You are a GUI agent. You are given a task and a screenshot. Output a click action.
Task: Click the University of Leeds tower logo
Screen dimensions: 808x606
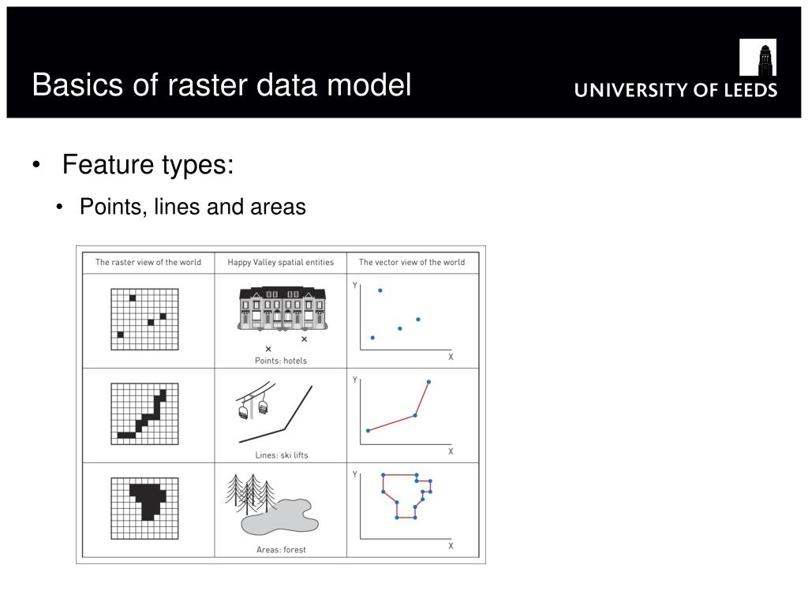[757, 57]
